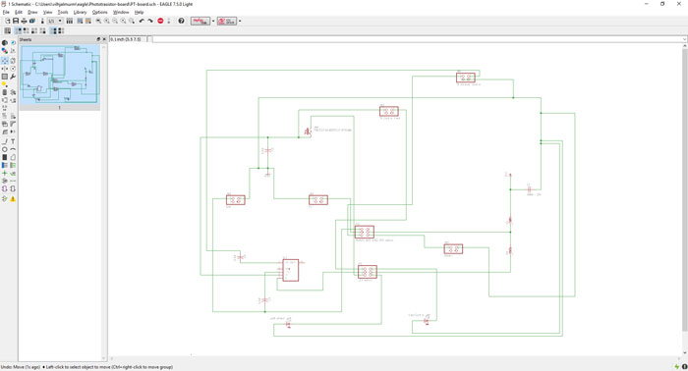688x371 pixels.
Task: Open the Draw menu
Action: [32, 12]
